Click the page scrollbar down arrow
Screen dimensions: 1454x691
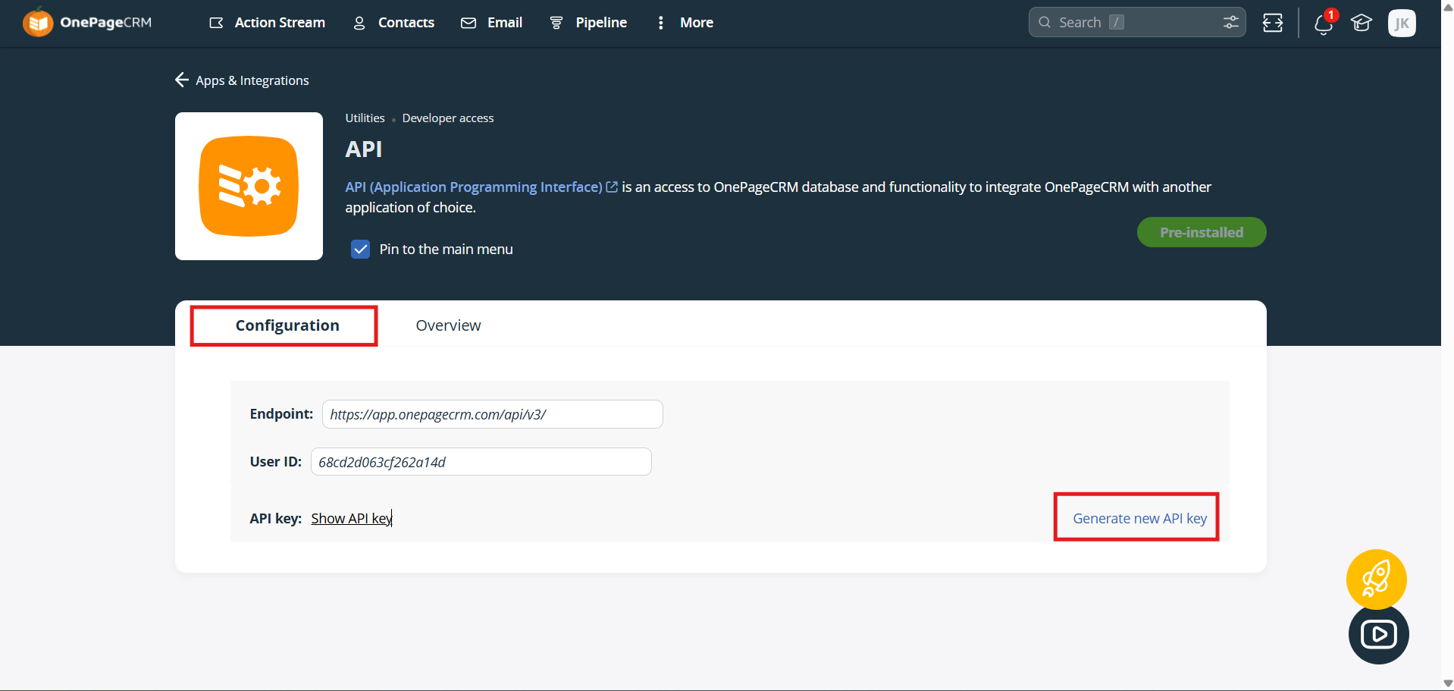pos(1448,683)
